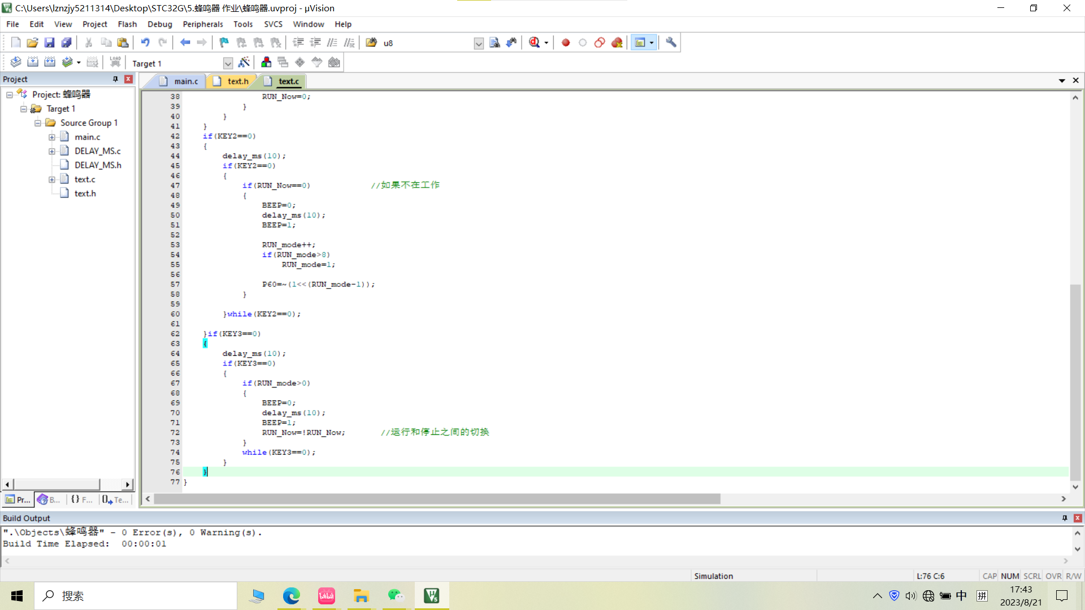Select the Books panel tab
The image size is (1085, 610).
point(49,499)
